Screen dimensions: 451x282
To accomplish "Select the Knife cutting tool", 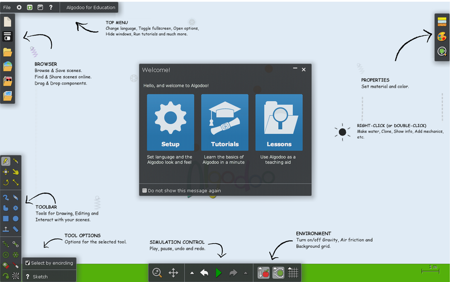I will [x=16, y=161].
